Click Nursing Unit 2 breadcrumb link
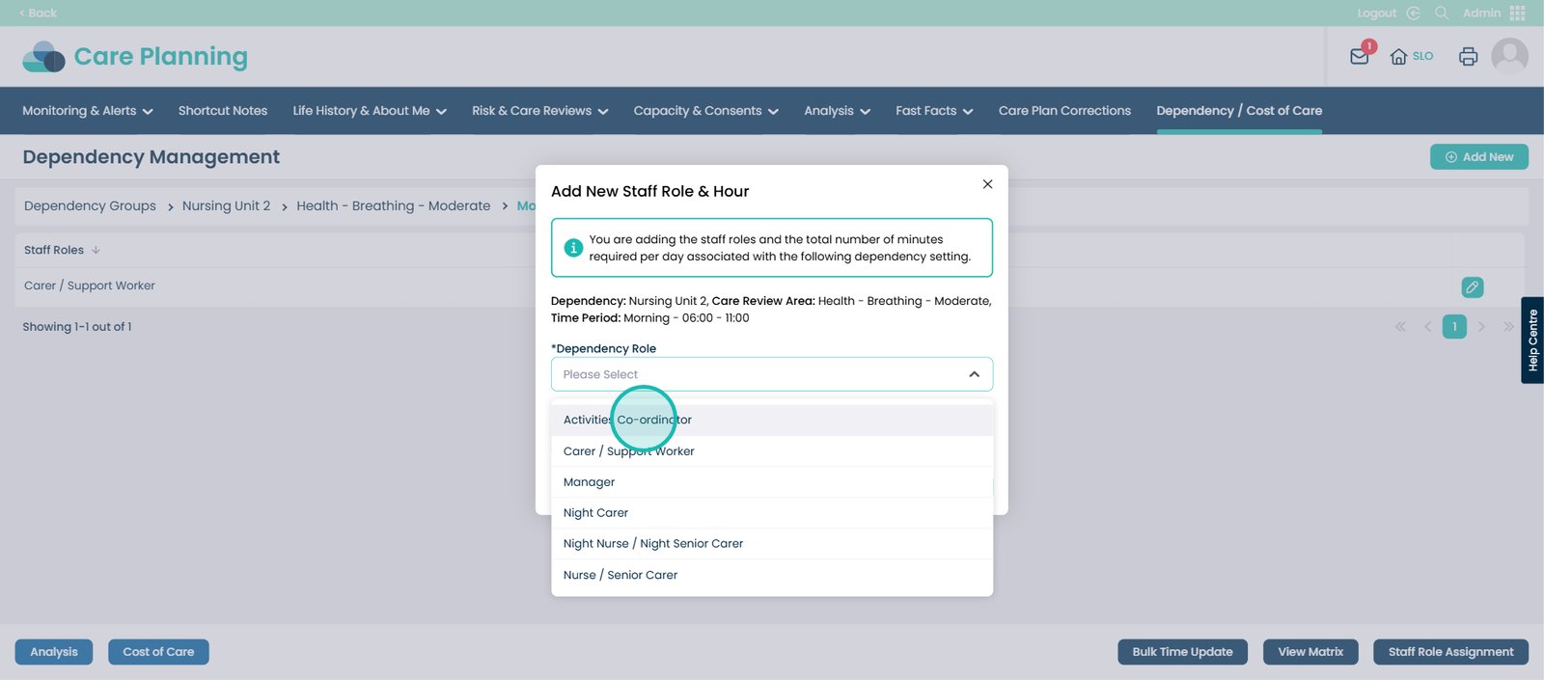This screenshot has height=680, width=1544. [226, 206]
